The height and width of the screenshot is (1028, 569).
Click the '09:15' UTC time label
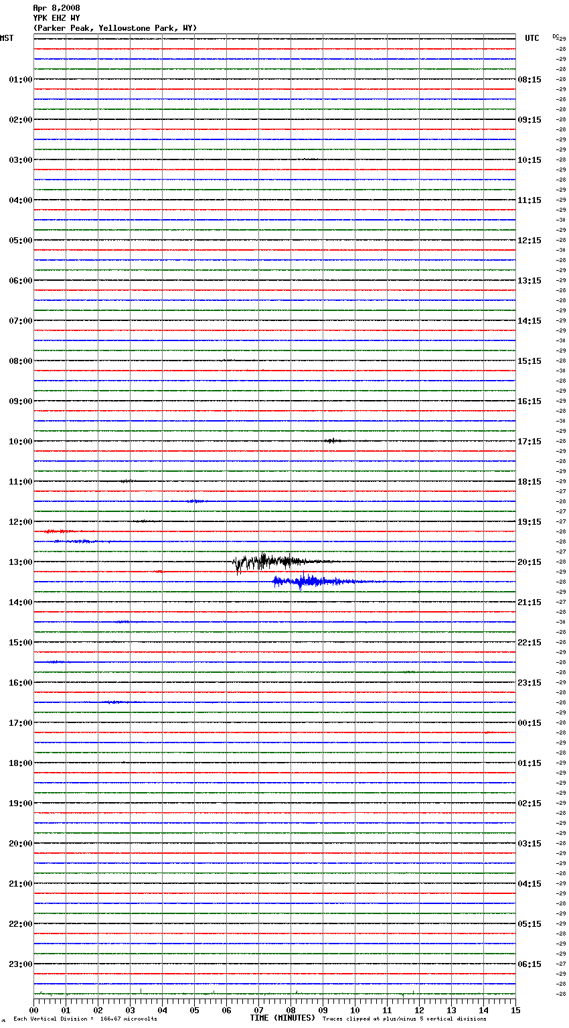[x=530, y=120]
